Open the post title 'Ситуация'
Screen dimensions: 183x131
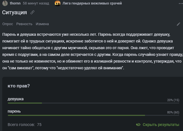tap(15, 12)
